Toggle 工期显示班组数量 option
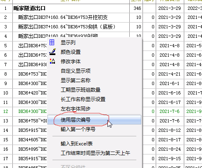The image size is (202, 168). (x=95, y=90)
